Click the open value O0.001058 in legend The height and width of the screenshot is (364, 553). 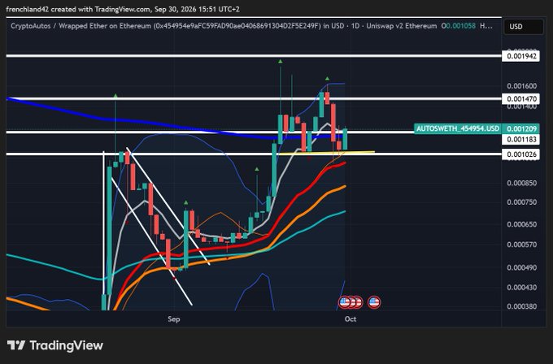[x=459, y=26]
